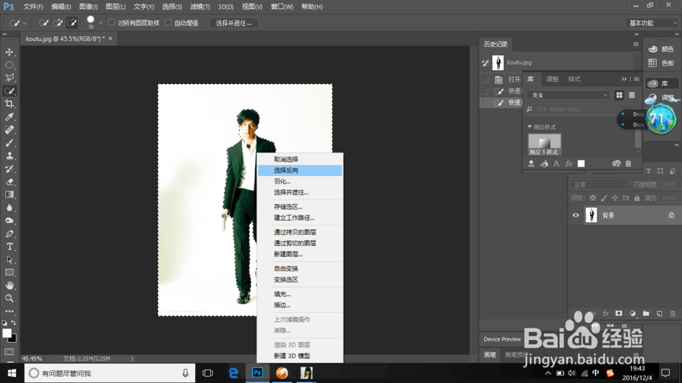Image resolution: width=682 pixels, height=383 pixels.
Task: Select the History Brush tool
Action: (9, 169)
